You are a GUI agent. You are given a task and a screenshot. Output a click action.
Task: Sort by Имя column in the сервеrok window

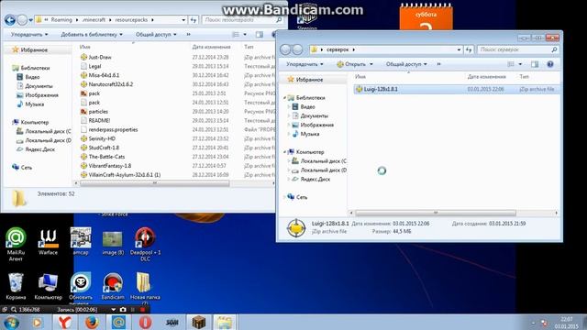pyautogui.click(x=360, y=76)
